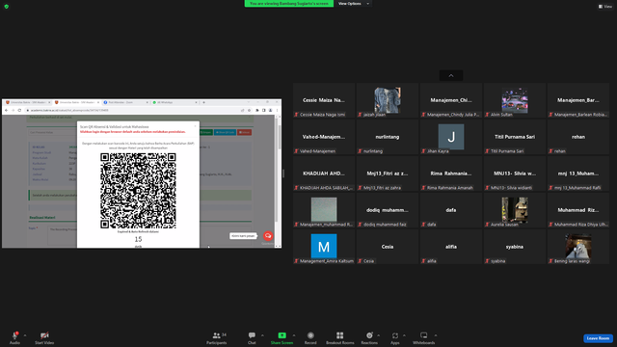Select the syabina participant tile
This screenshot has width=617, height=347.
click(515, 247)
